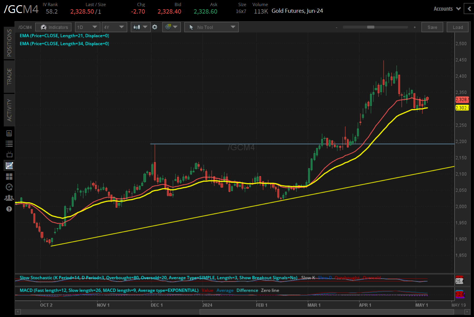The width and height of the screenshot is (474, 317).
Task: Click the horizontal scrollbar left arrow
Action: [18, 312]
